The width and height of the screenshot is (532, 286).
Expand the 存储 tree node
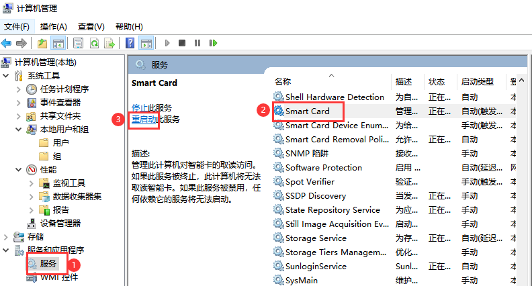[x=6, y=237]
